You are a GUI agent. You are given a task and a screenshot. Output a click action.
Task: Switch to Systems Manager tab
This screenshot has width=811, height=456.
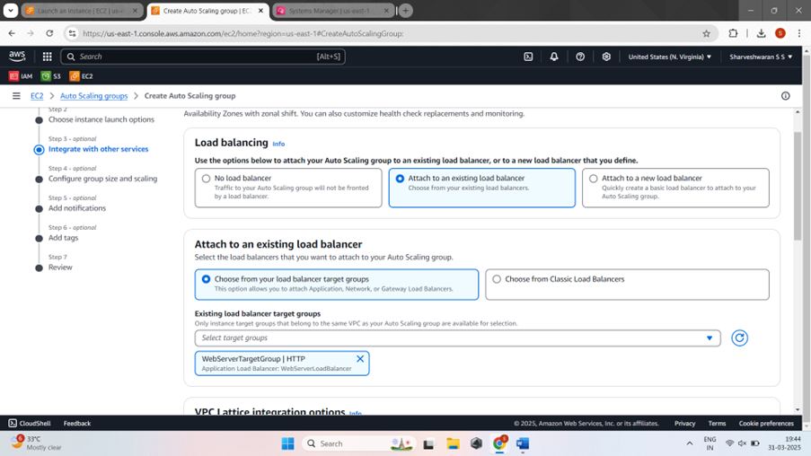[333, 11]
